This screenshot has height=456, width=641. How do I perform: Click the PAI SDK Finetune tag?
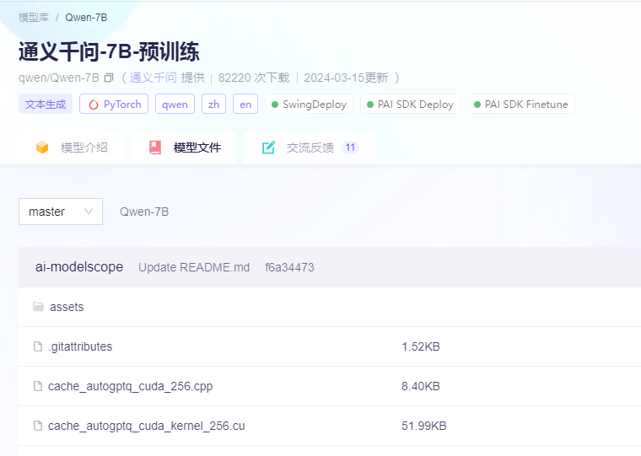(521, 105)
